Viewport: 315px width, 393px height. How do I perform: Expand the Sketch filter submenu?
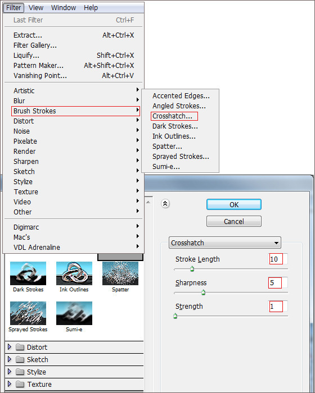73,172
